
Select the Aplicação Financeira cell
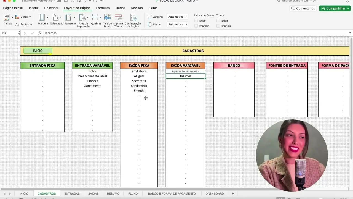pos(186,71)
